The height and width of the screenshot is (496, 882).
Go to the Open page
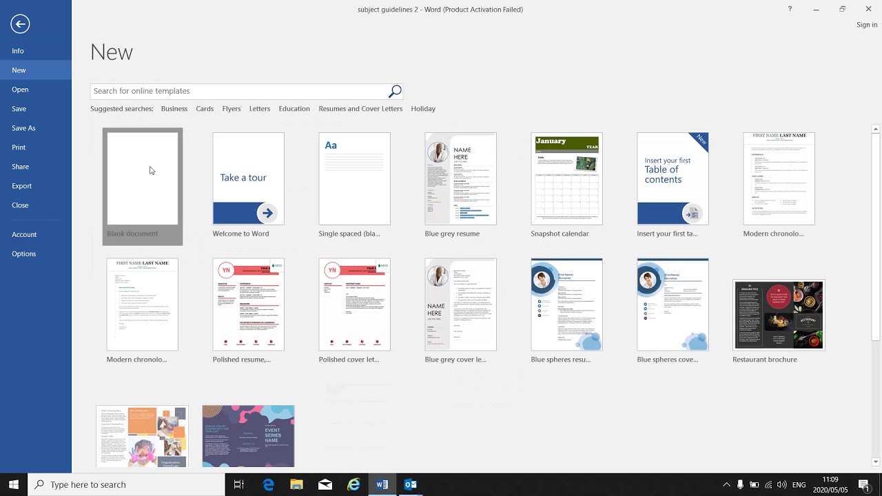(36, 90)
